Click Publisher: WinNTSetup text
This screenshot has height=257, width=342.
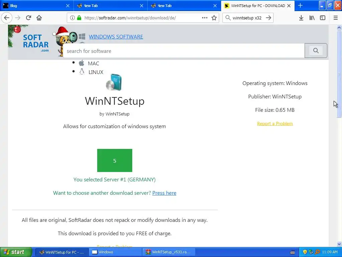(x=275, y=97)
